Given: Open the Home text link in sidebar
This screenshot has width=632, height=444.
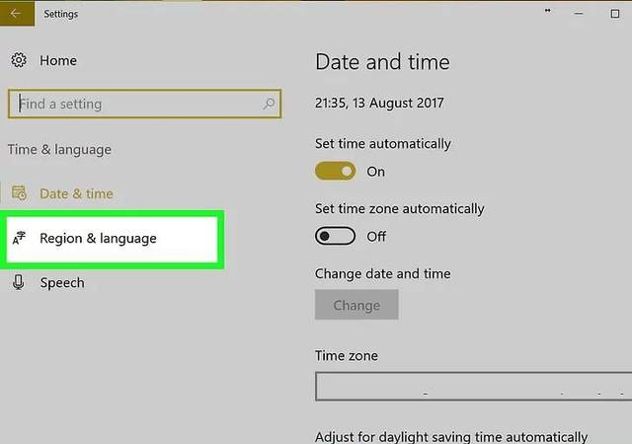Looking at the screenshot, I should tap(58, 61).
